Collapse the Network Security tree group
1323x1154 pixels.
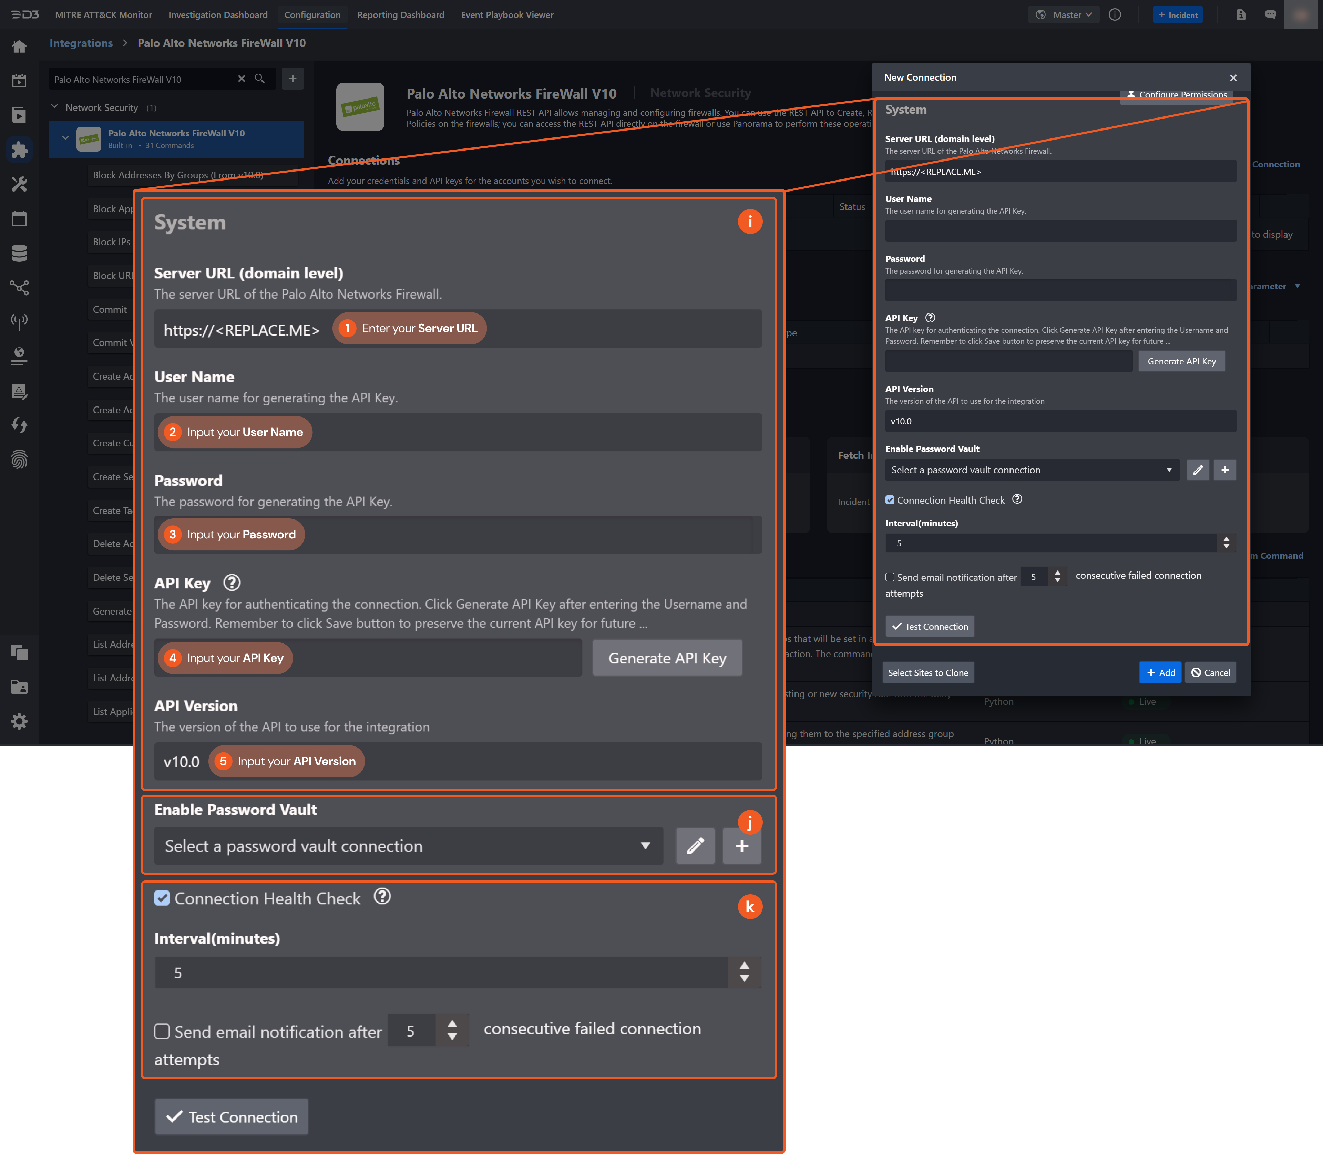point(55,107)
